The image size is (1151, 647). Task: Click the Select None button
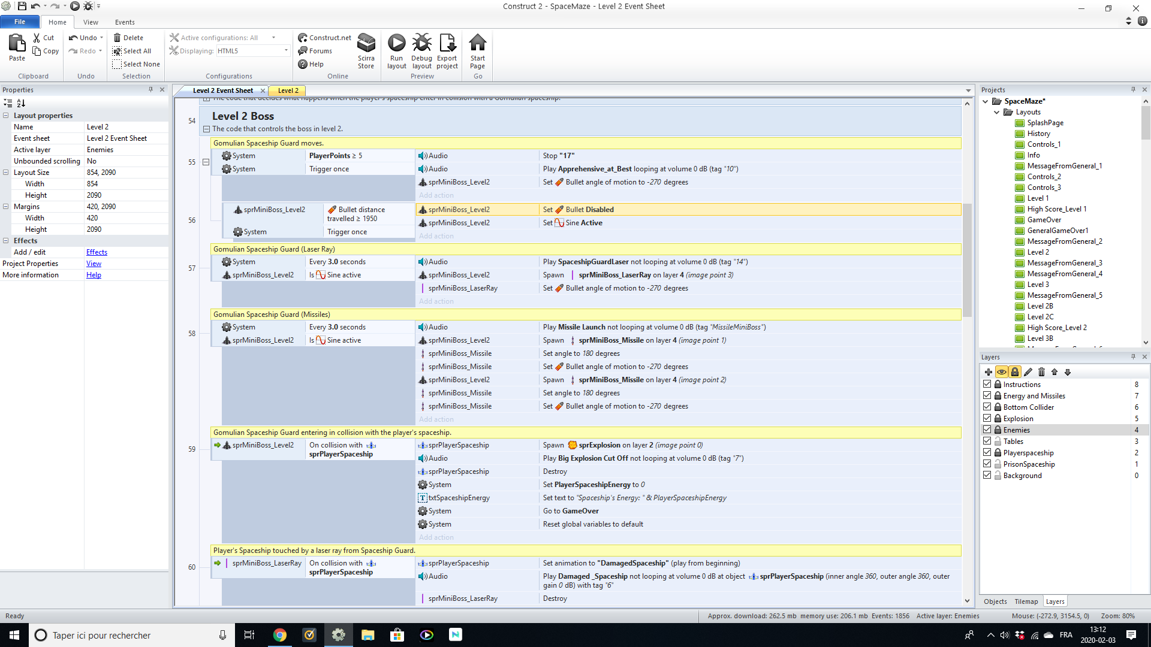136,64
